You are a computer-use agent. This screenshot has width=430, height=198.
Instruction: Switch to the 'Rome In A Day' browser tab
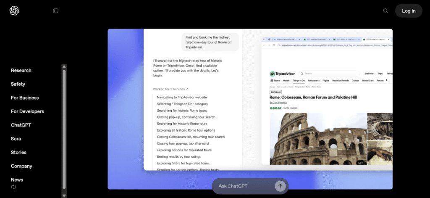(377, 40)
